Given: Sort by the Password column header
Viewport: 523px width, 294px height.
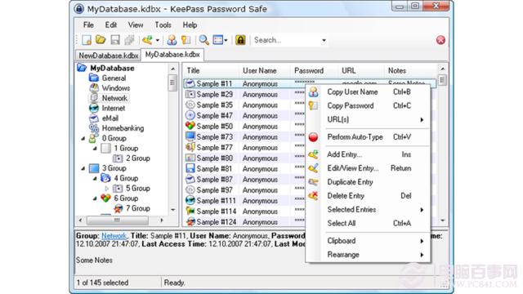Looking at the screenshot, I should tap(309, 71).
